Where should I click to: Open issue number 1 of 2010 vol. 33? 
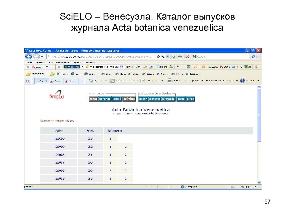110,138
